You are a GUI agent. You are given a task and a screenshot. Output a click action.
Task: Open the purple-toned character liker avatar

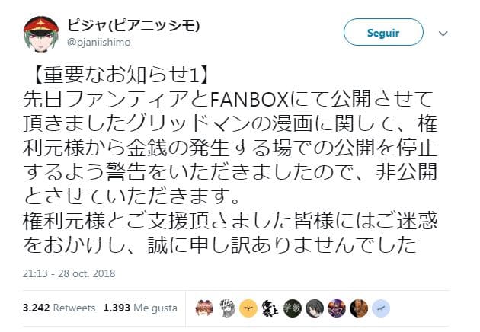[x=337, y=308]
